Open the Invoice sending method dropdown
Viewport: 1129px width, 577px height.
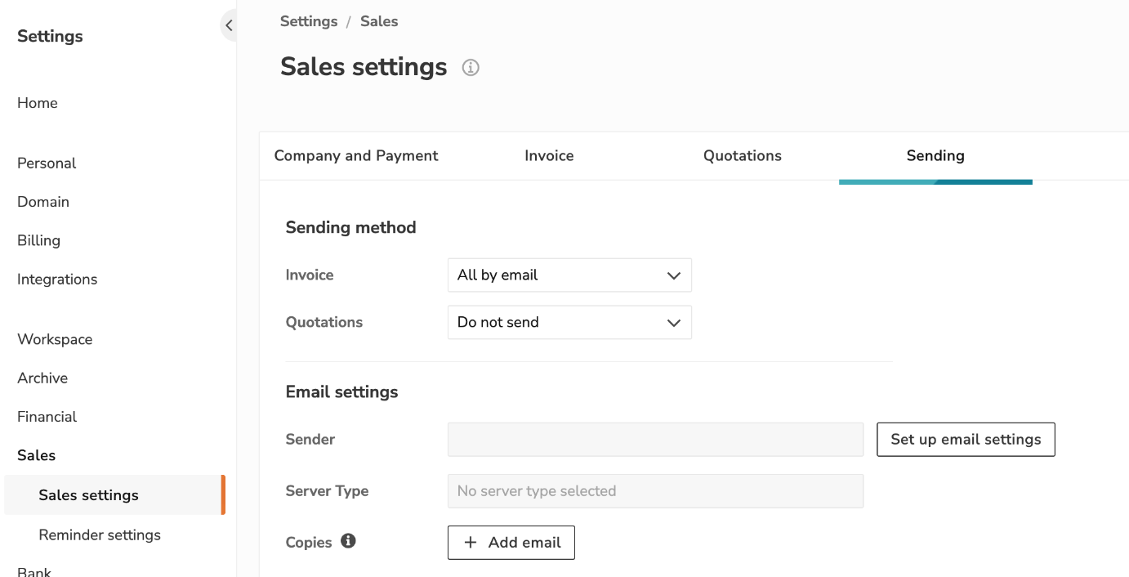point(569,275)
